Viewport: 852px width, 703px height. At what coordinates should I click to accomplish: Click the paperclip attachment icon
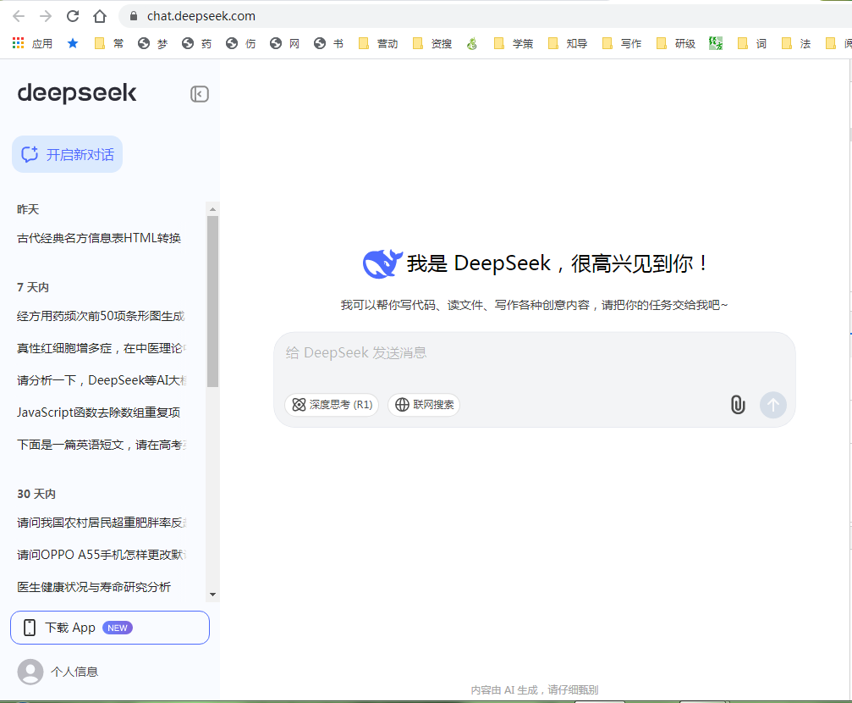tap(738, 405)
